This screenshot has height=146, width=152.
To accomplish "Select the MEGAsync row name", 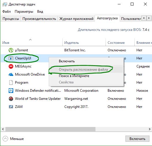I will (x=23, y=66).
